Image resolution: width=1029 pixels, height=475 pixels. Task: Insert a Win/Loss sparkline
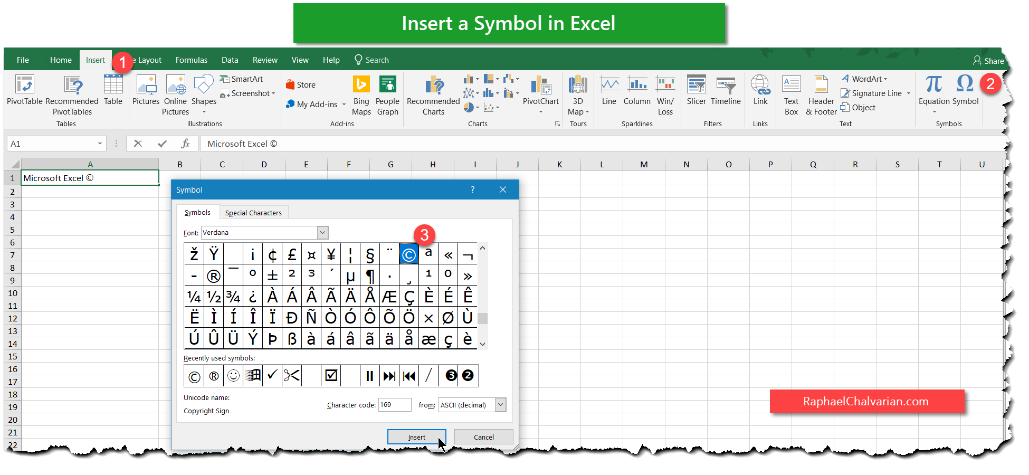pos(665,95)
